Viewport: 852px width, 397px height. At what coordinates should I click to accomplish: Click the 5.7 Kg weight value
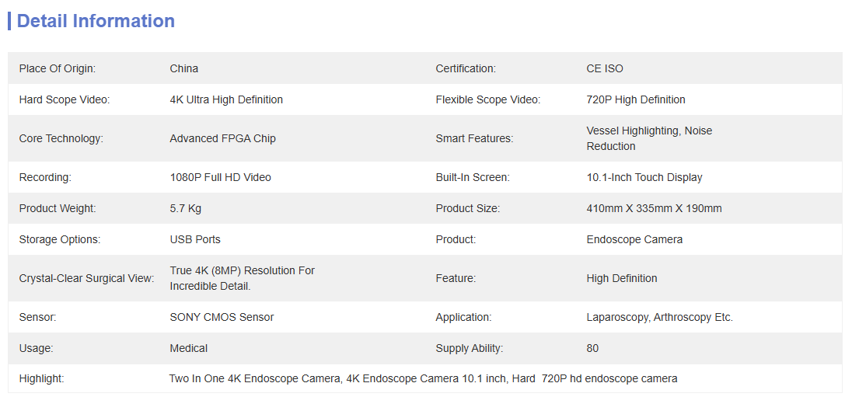[x=186, y=208]
